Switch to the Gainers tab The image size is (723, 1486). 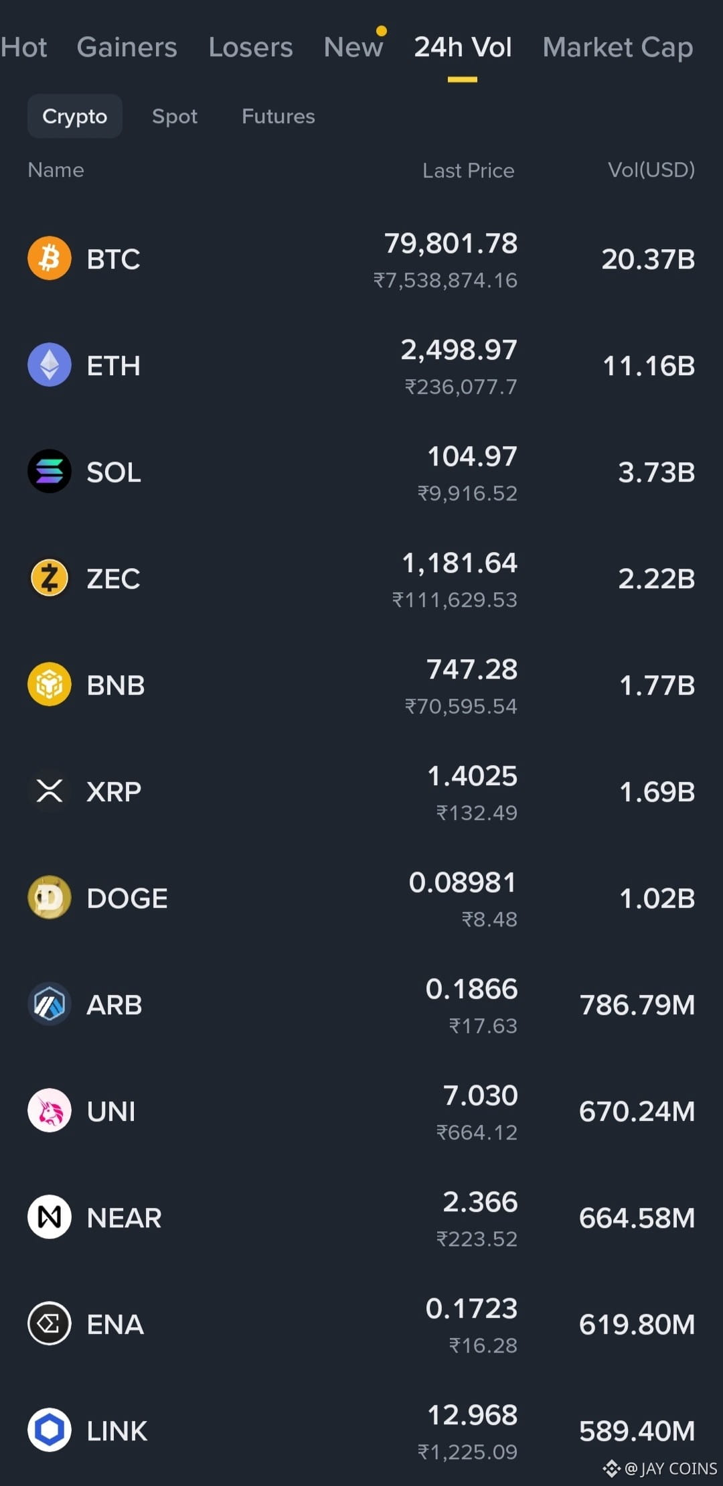point(127,48)
